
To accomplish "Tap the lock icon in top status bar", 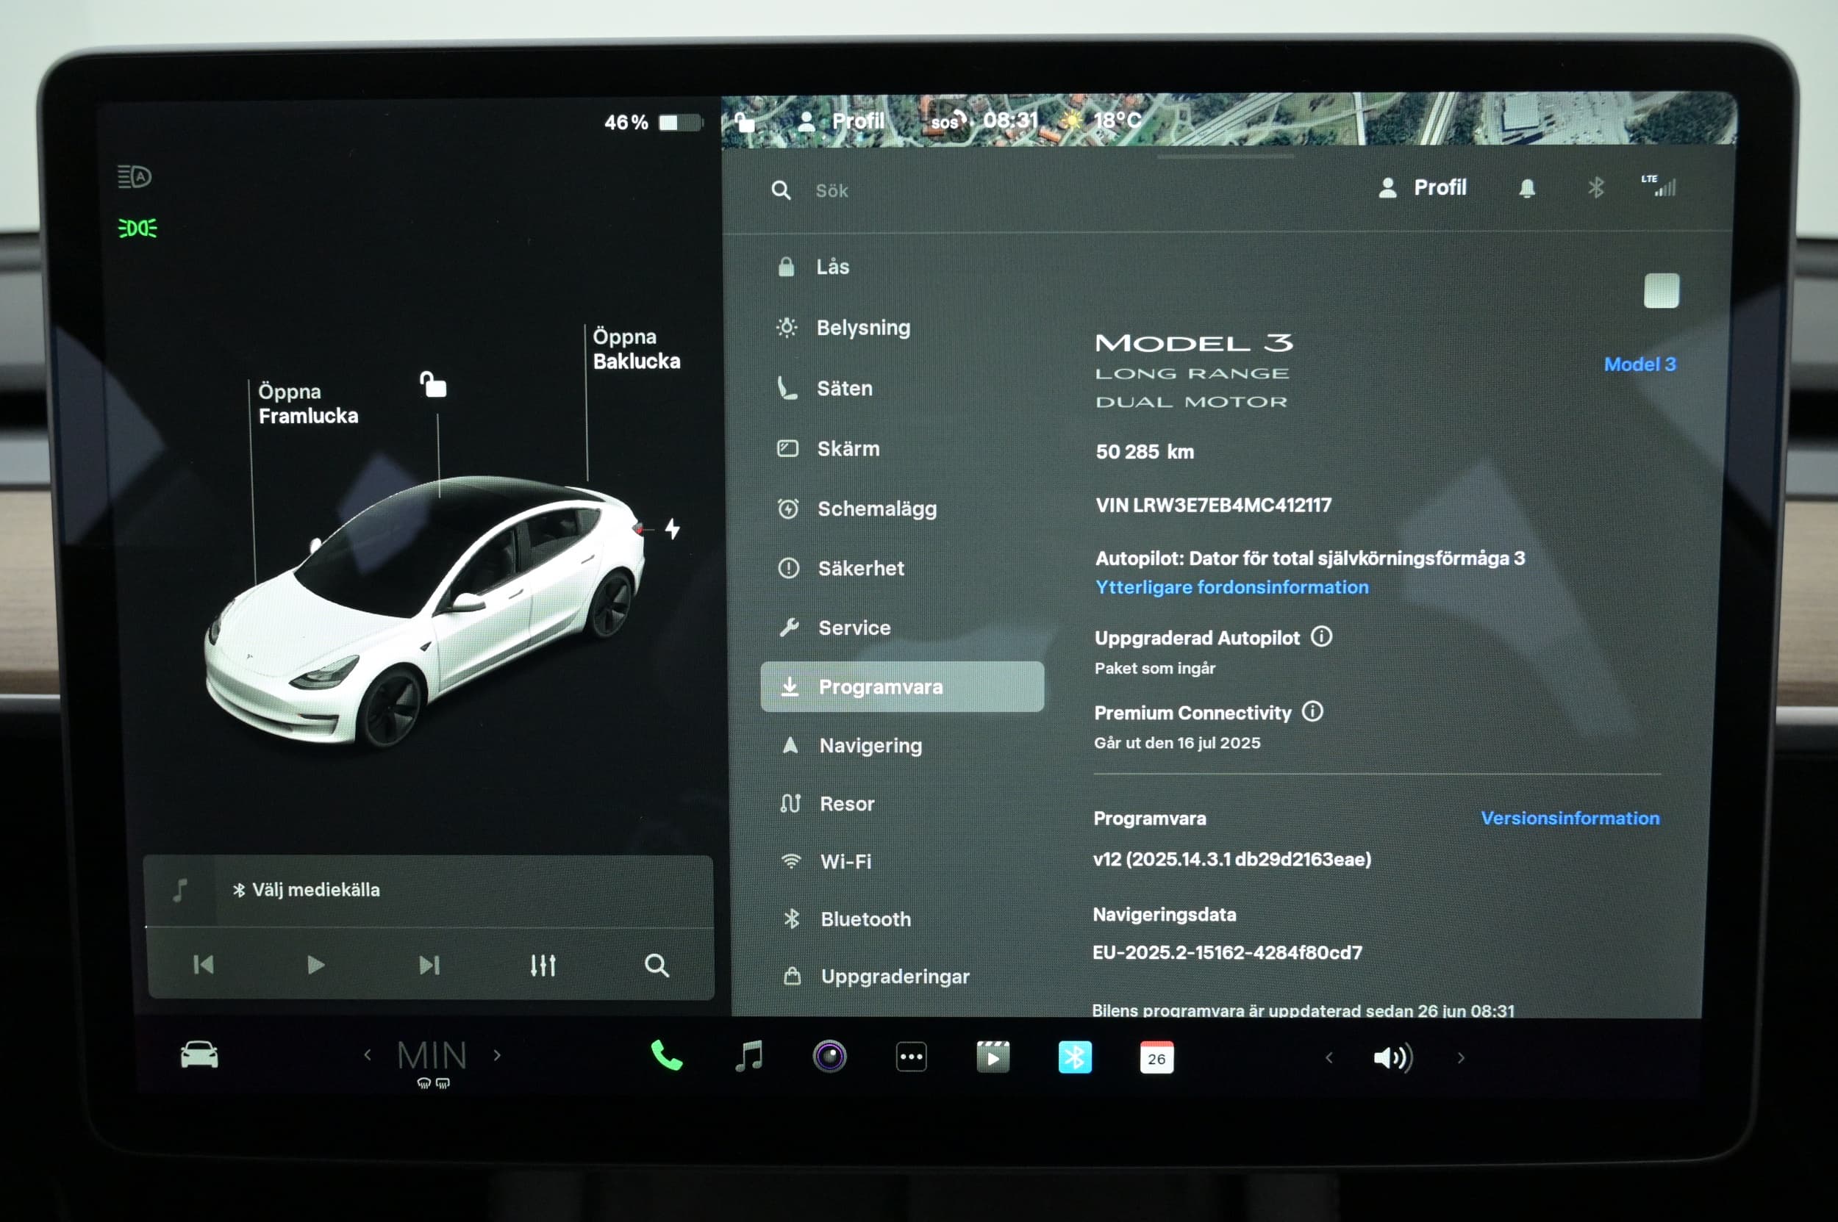I will 745,123.
